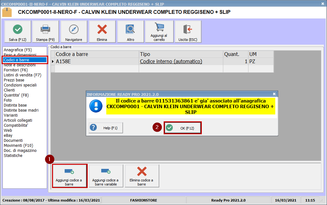
Task: Open Help (F1) in the dialog
Action: [106, 128]
